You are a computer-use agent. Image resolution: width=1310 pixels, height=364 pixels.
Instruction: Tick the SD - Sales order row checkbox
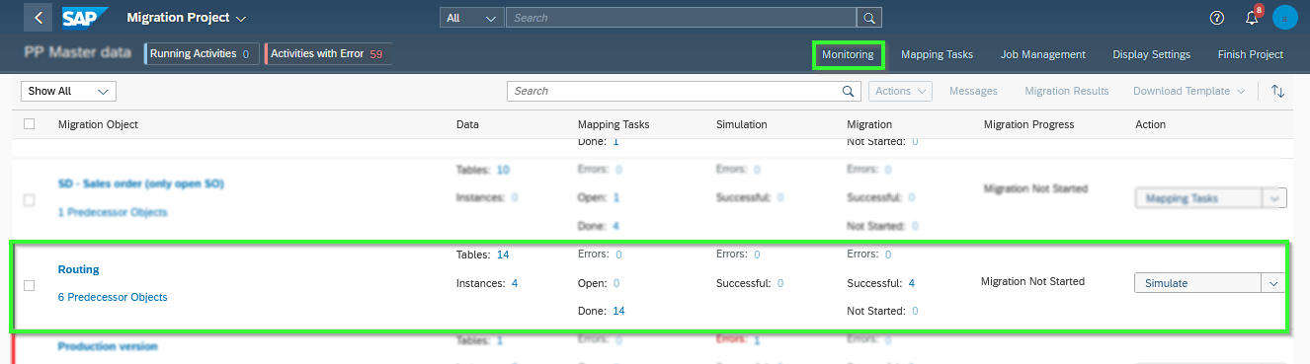[x=29, y=199]
